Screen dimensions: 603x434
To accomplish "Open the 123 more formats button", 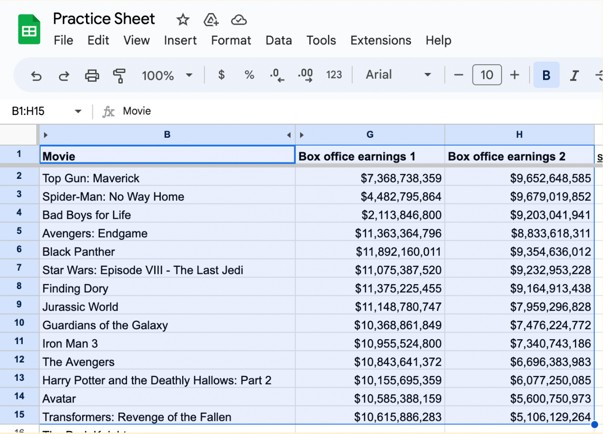I will click(x=334, y=75).
